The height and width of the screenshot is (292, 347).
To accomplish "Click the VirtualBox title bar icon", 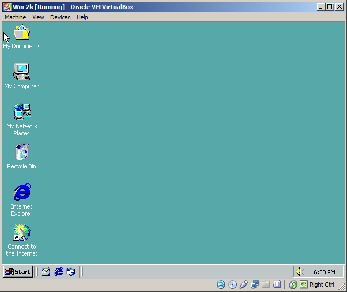I will 7,7.
